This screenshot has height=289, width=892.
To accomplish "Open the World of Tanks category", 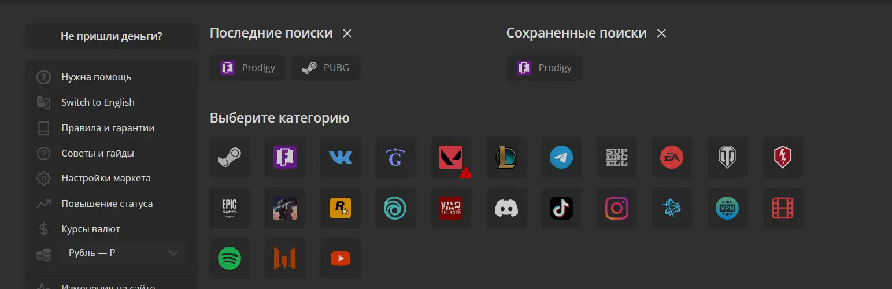I will coord(727,157).
